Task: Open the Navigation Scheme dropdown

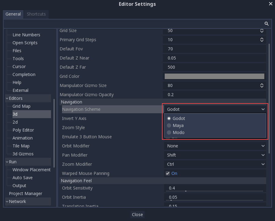Action: point(215,109)
